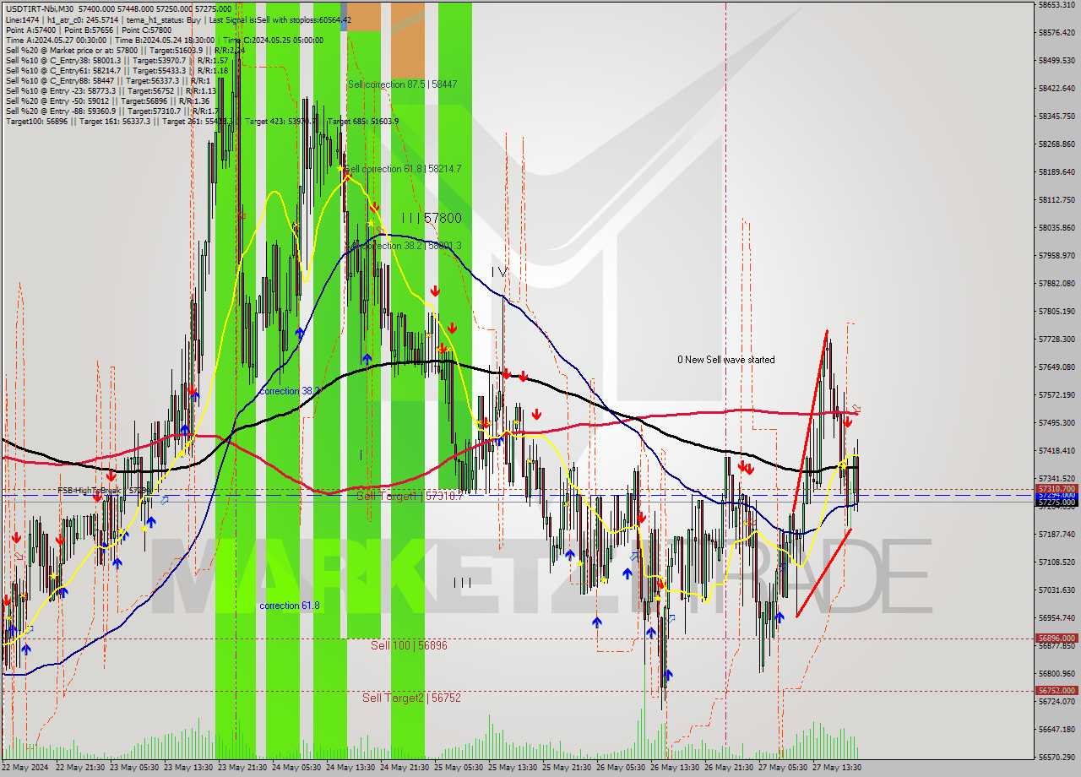Click the '27 May 13:30' time axis label

837,768
